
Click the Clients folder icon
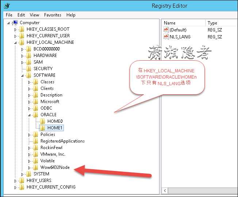point(36,88)
